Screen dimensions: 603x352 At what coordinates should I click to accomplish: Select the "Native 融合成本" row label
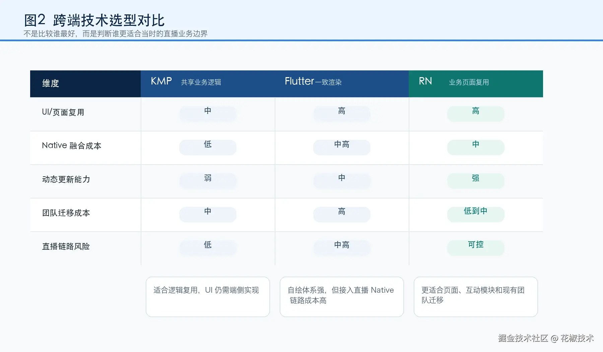click(x=72, y=145)
